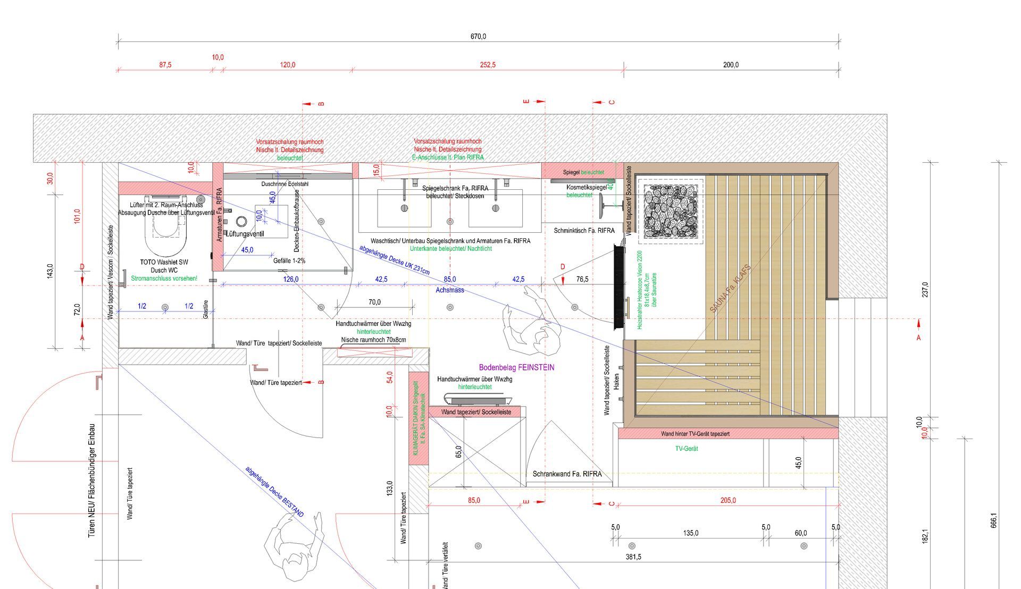The image size is (1021, 589).
Task: Click the standing person figure near Achsmass
Action: tap(533, 324)
